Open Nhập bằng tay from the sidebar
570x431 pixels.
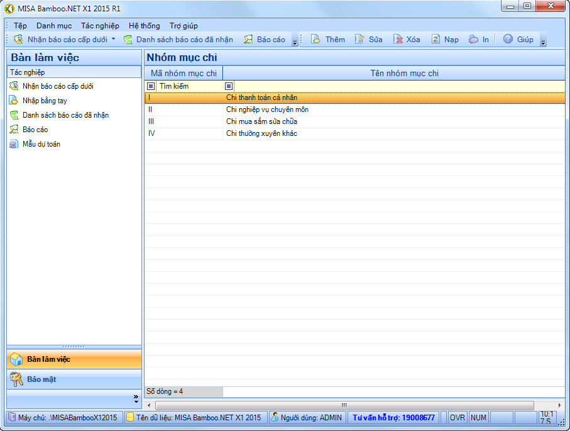45,101
